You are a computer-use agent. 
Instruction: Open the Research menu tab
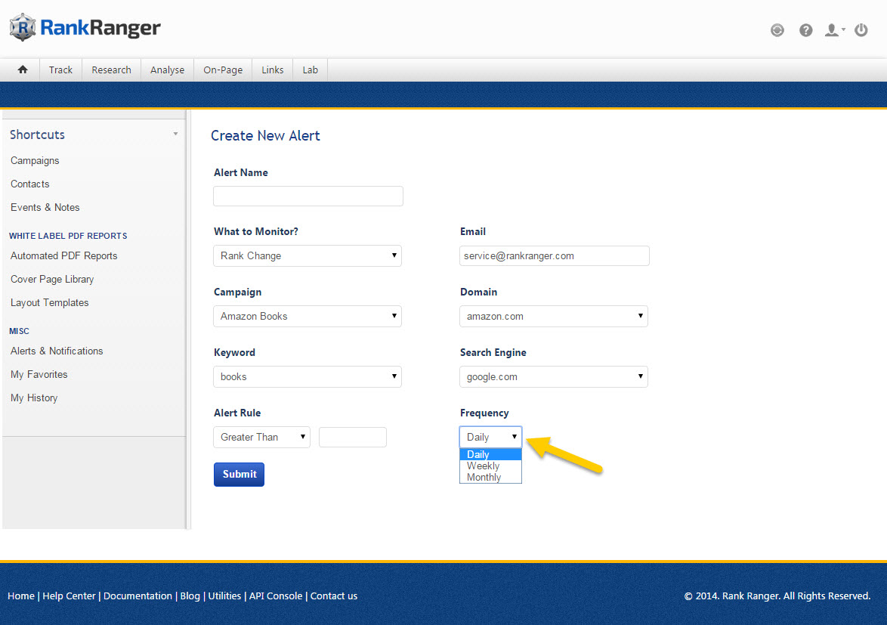[x=111, y=70]
